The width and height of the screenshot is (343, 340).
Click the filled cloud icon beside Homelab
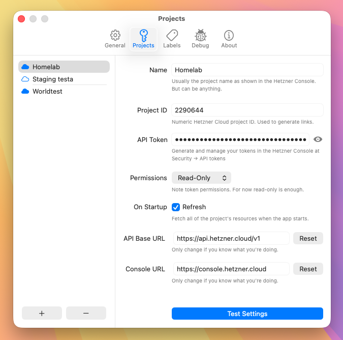point(25,67)
